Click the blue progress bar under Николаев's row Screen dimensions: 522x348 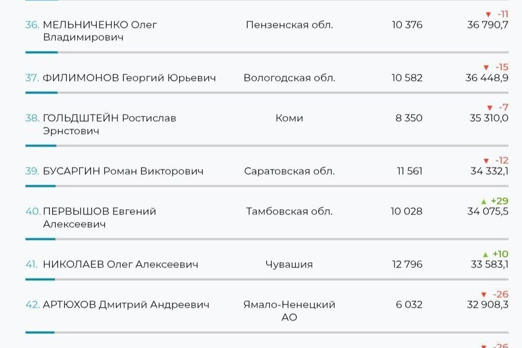tap(40, 279)
